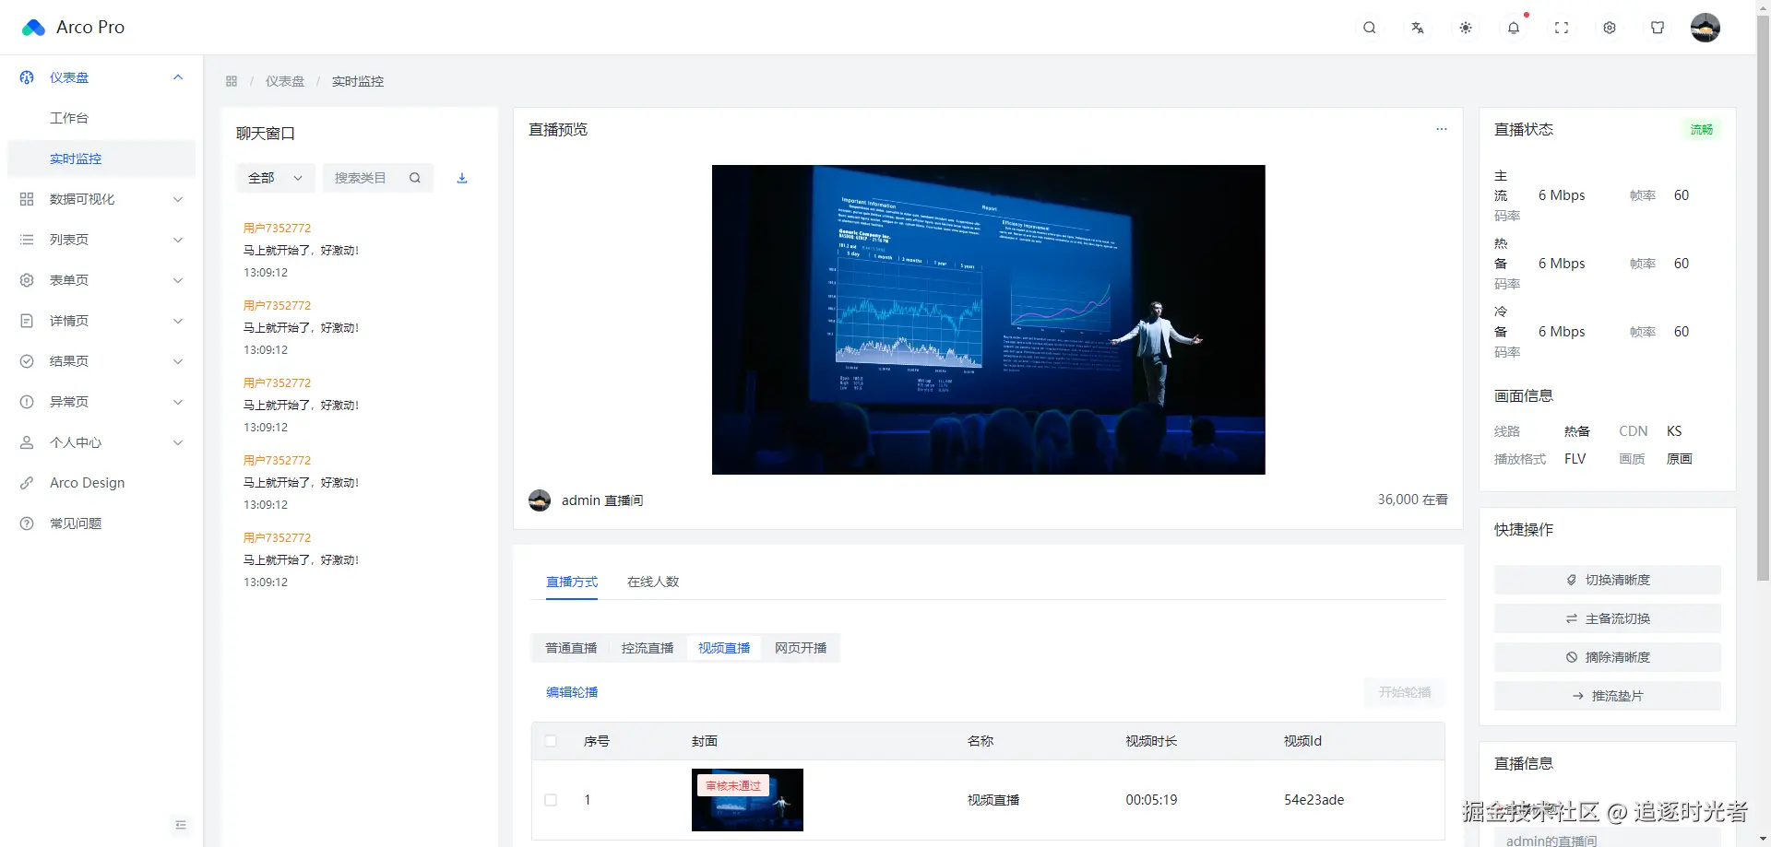Click the 编辑轮播 link
1771x847 pixels.
pos(572,692)
